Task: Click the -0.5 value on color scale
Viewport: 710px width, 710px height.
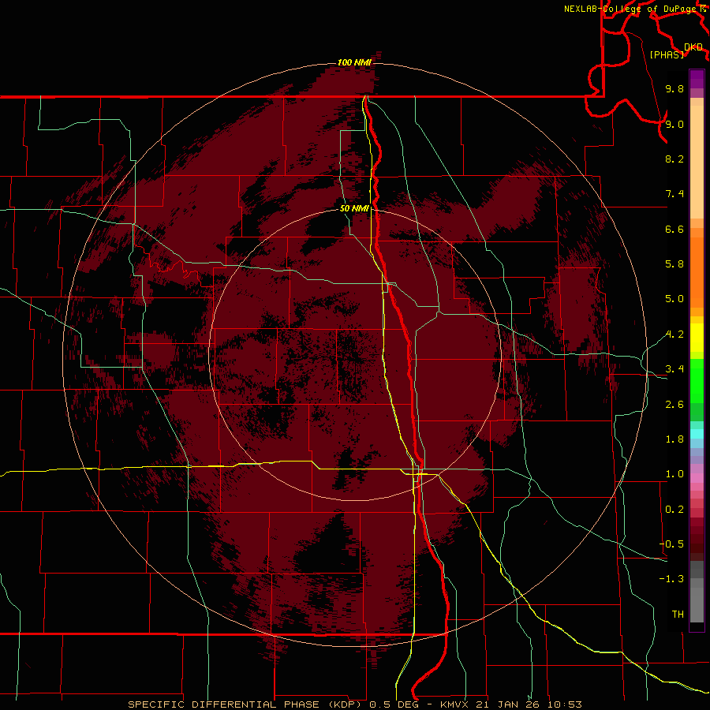Action: [671, 544]
